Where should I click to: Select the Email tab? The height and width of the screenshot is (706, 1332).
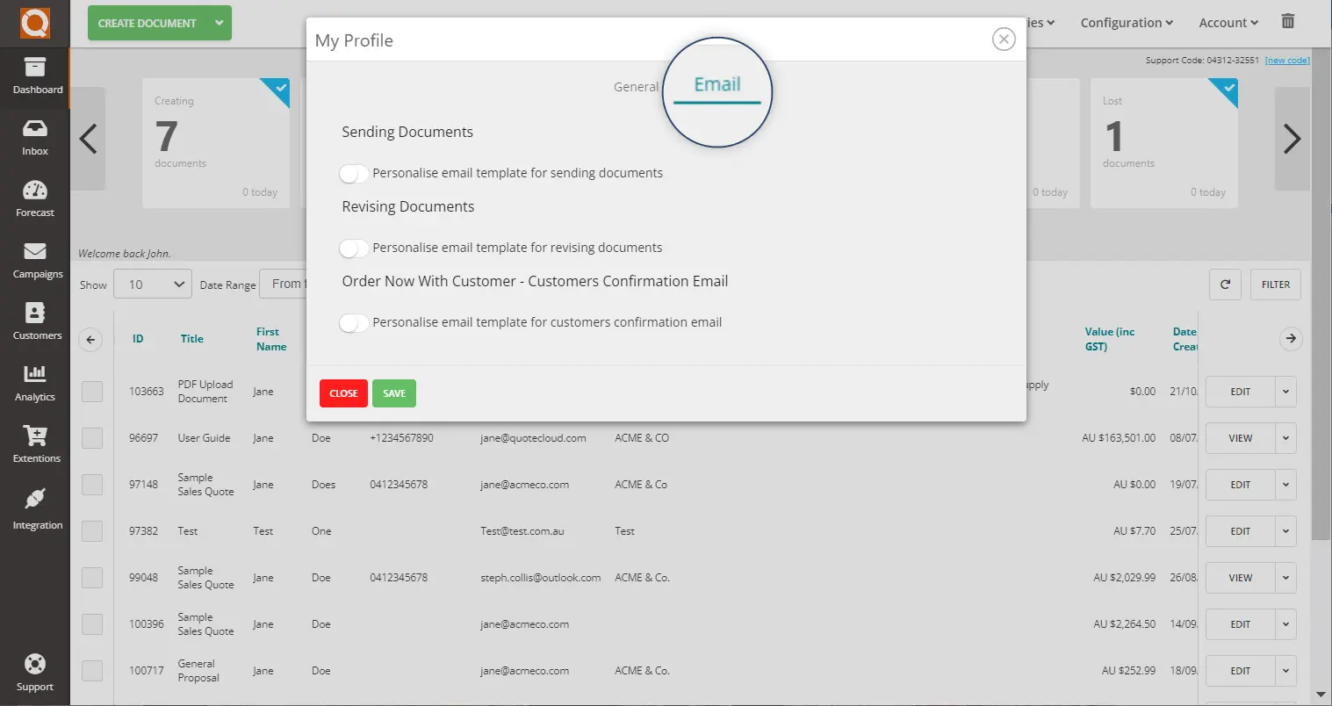[x=717, y=84]
